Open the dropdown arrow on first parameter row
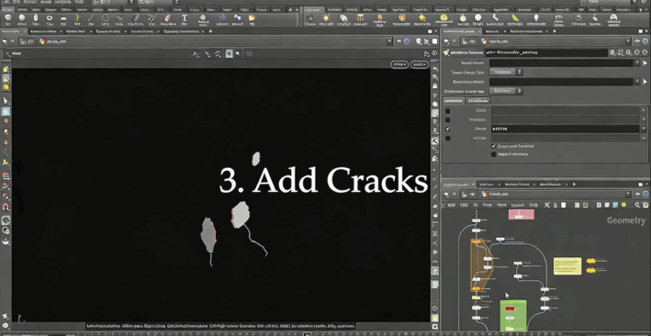This screenshot has width=651, height=336. coord(643,110)
